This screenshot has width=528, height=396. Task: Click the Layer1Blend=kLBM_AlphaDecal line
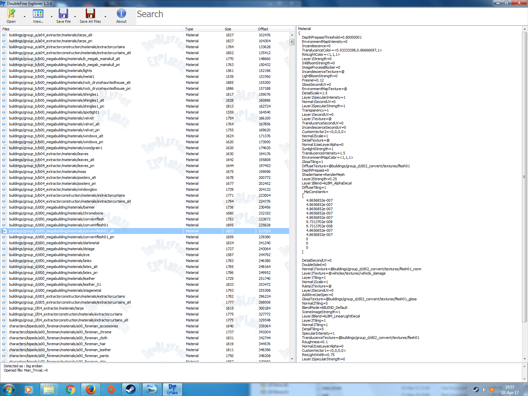(327, 183)
